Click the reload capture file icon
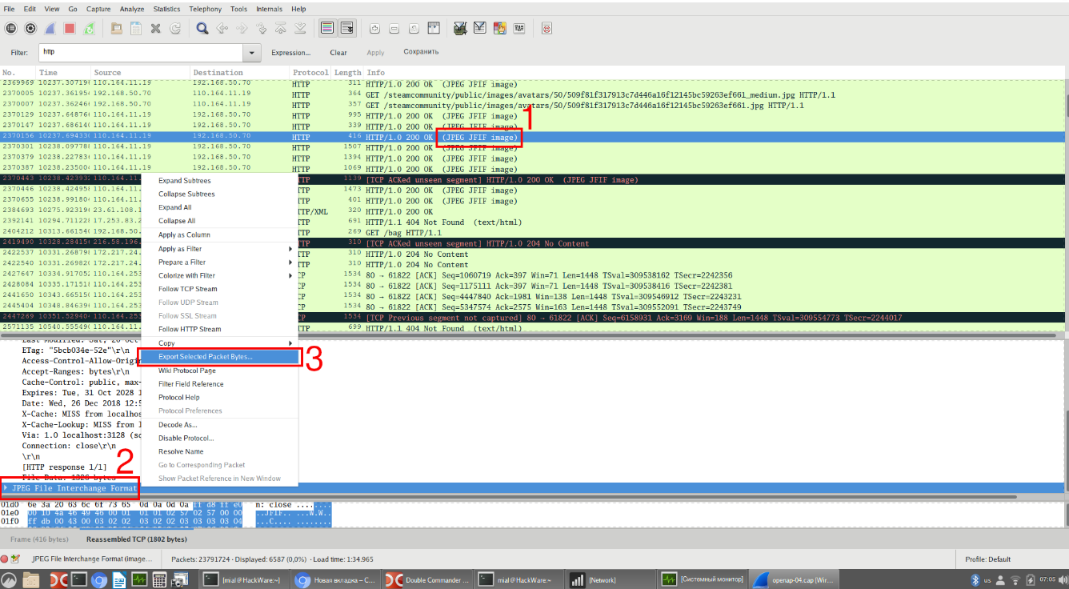The height and width of the screenshot is (589, 1069). pos(175,28)
